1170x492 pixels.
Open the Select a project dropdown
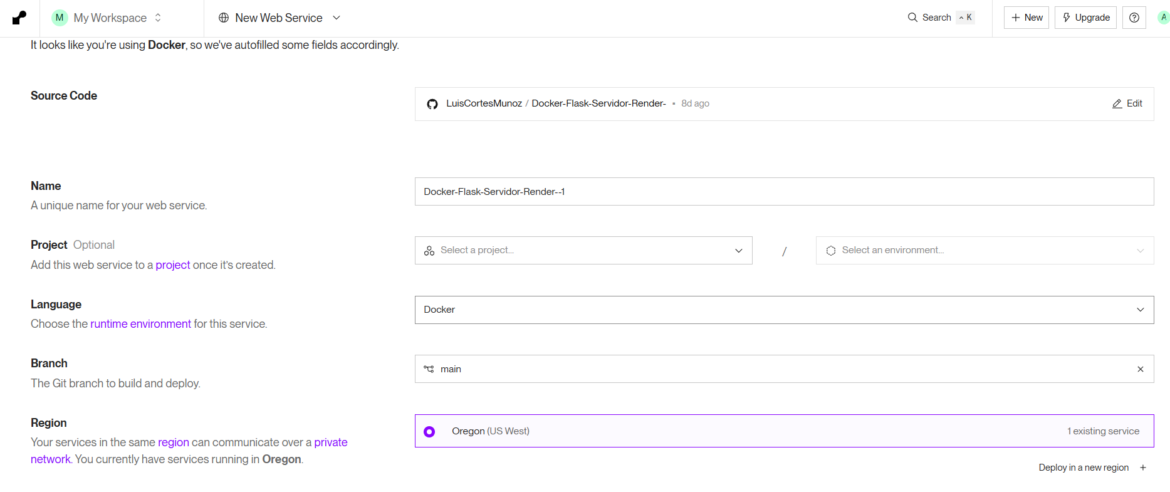(x=583, y=251)
